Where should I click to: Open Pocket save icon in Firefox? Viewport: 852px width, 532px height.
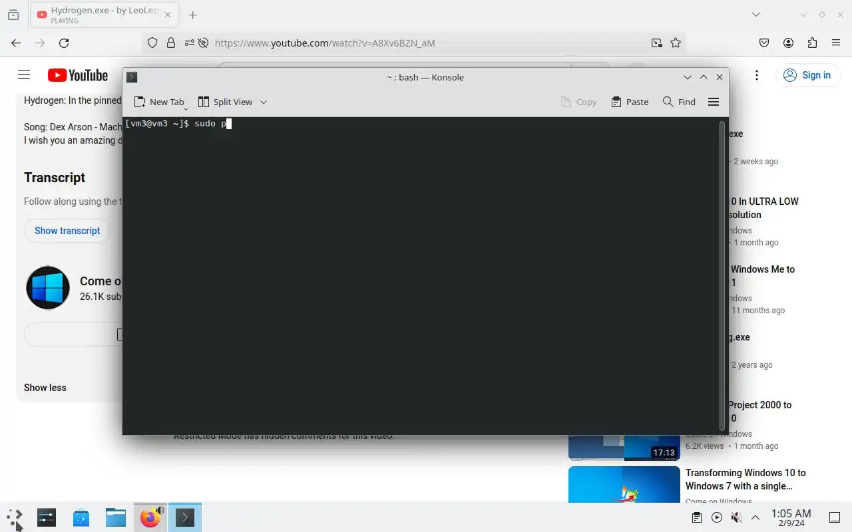pyautogui.click(x=764, y=43)
